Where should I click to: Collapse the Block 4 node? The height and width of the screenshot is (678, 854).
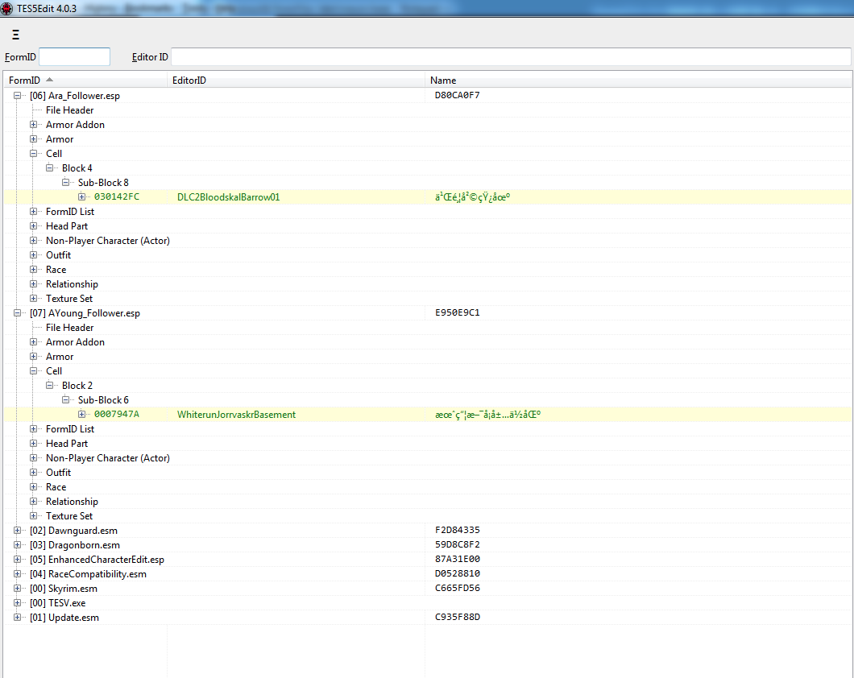coord(50,168)
